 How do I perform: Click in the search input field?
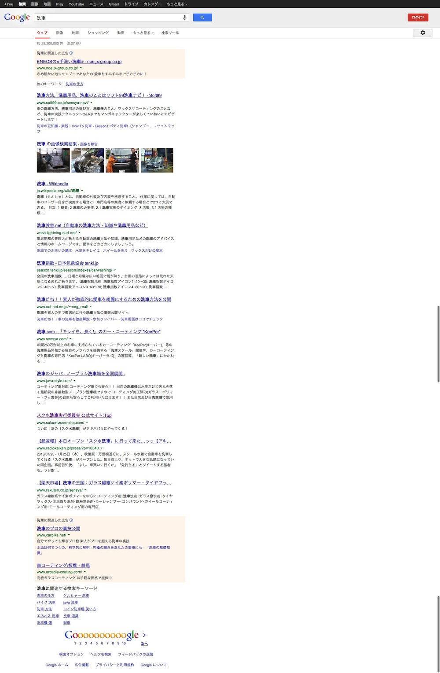(108, 18)
